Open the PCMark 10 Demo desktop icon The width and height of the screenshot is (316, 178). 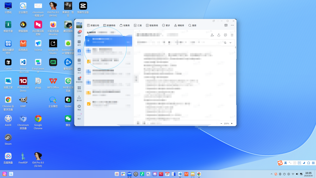pyautogui.click(x=23, y=85)
